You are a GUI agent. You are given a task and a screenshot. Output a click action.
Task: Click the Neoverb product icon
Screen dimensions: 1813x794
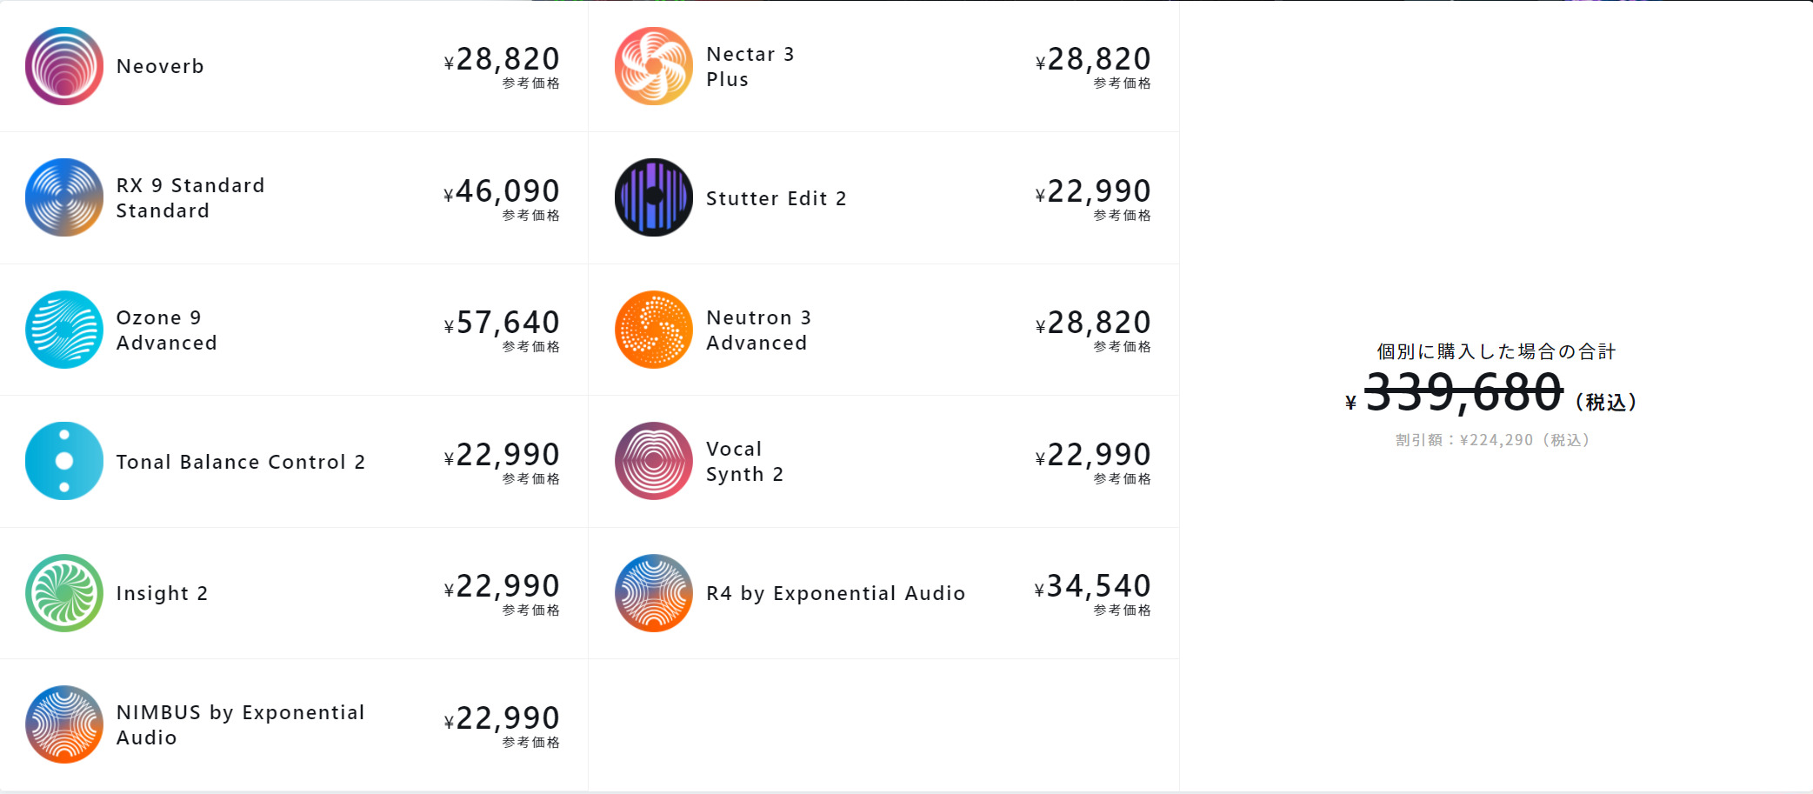[x=64, y=66]
